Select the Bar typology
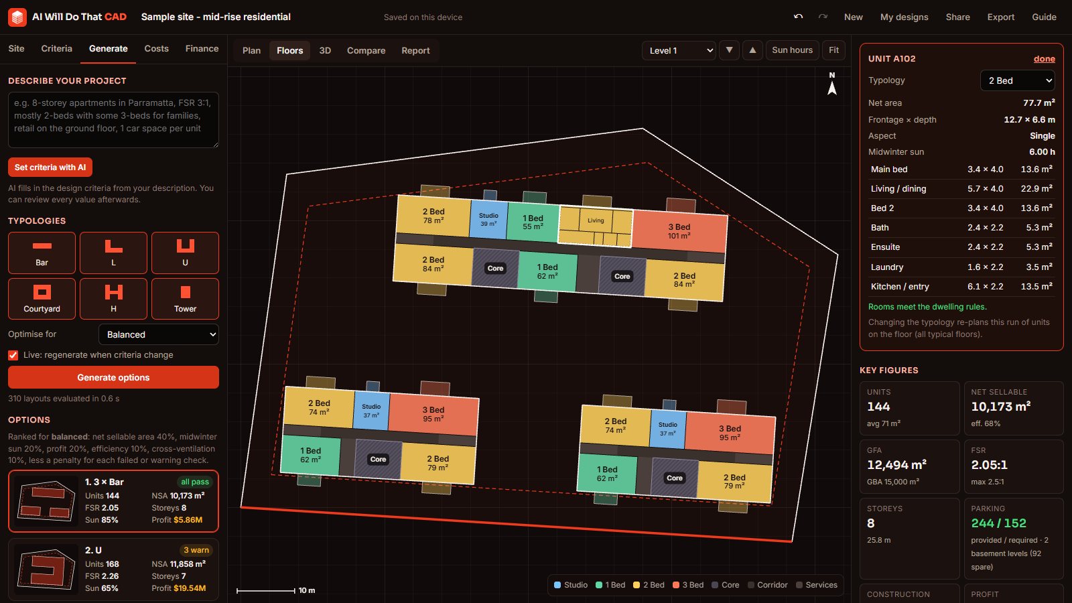This screenshot has height=603, width=1072. [42, 253]
